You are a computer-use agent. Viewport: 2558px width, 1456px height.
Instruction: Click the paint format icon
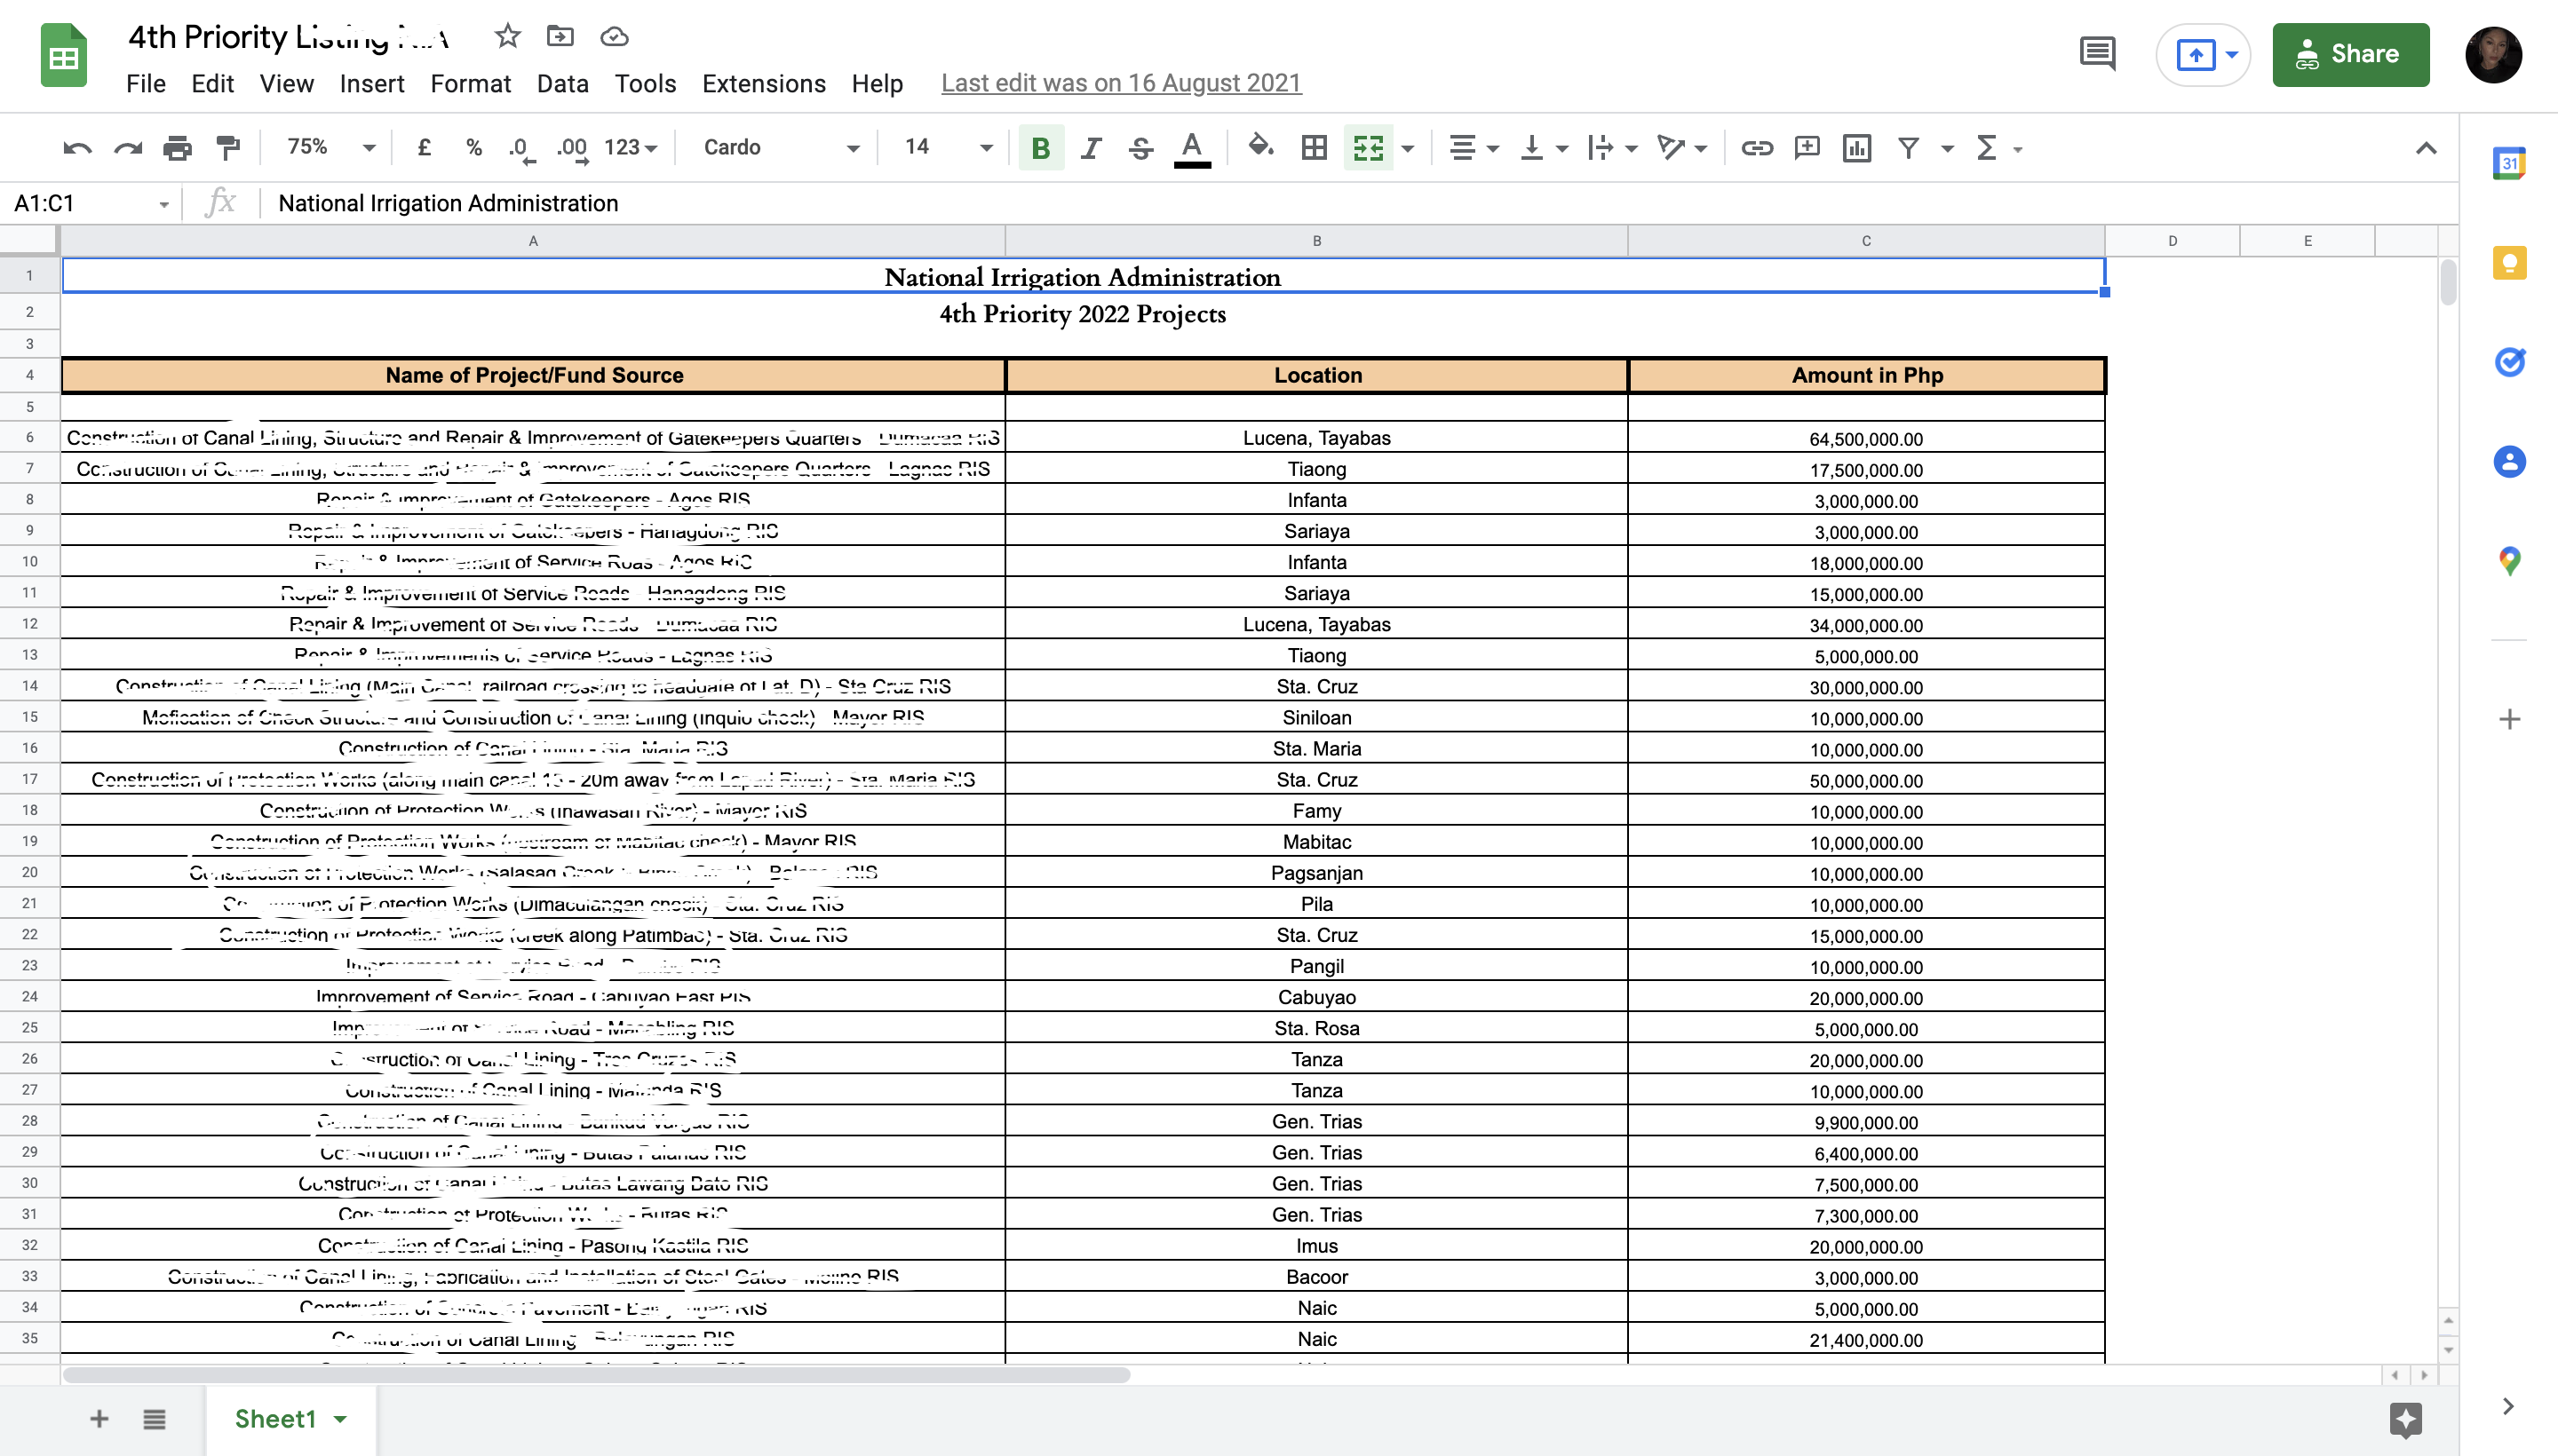(x=228, y=148)
